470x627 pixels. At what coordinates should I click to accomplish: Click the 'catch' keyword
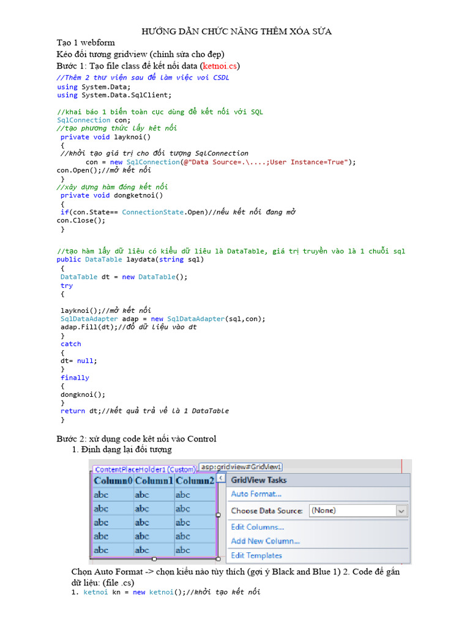[x=71, y=344]
